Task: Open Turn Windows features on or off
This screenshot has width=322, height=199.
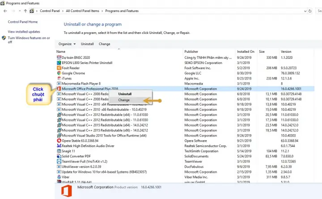Action: click(29, 40)
